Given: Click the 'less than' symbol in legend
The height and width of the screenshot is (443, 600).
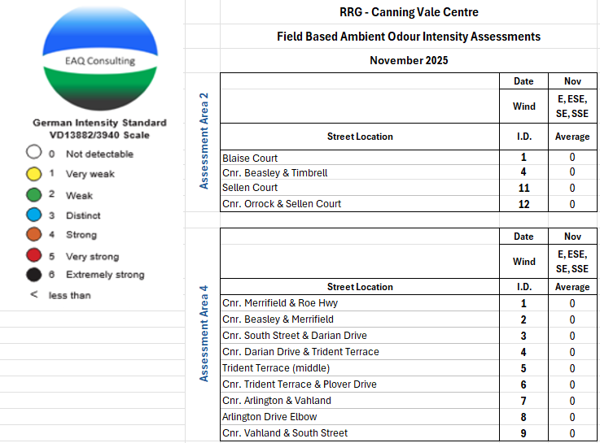Looking at the screenshot, I should [x=33, y=295].
